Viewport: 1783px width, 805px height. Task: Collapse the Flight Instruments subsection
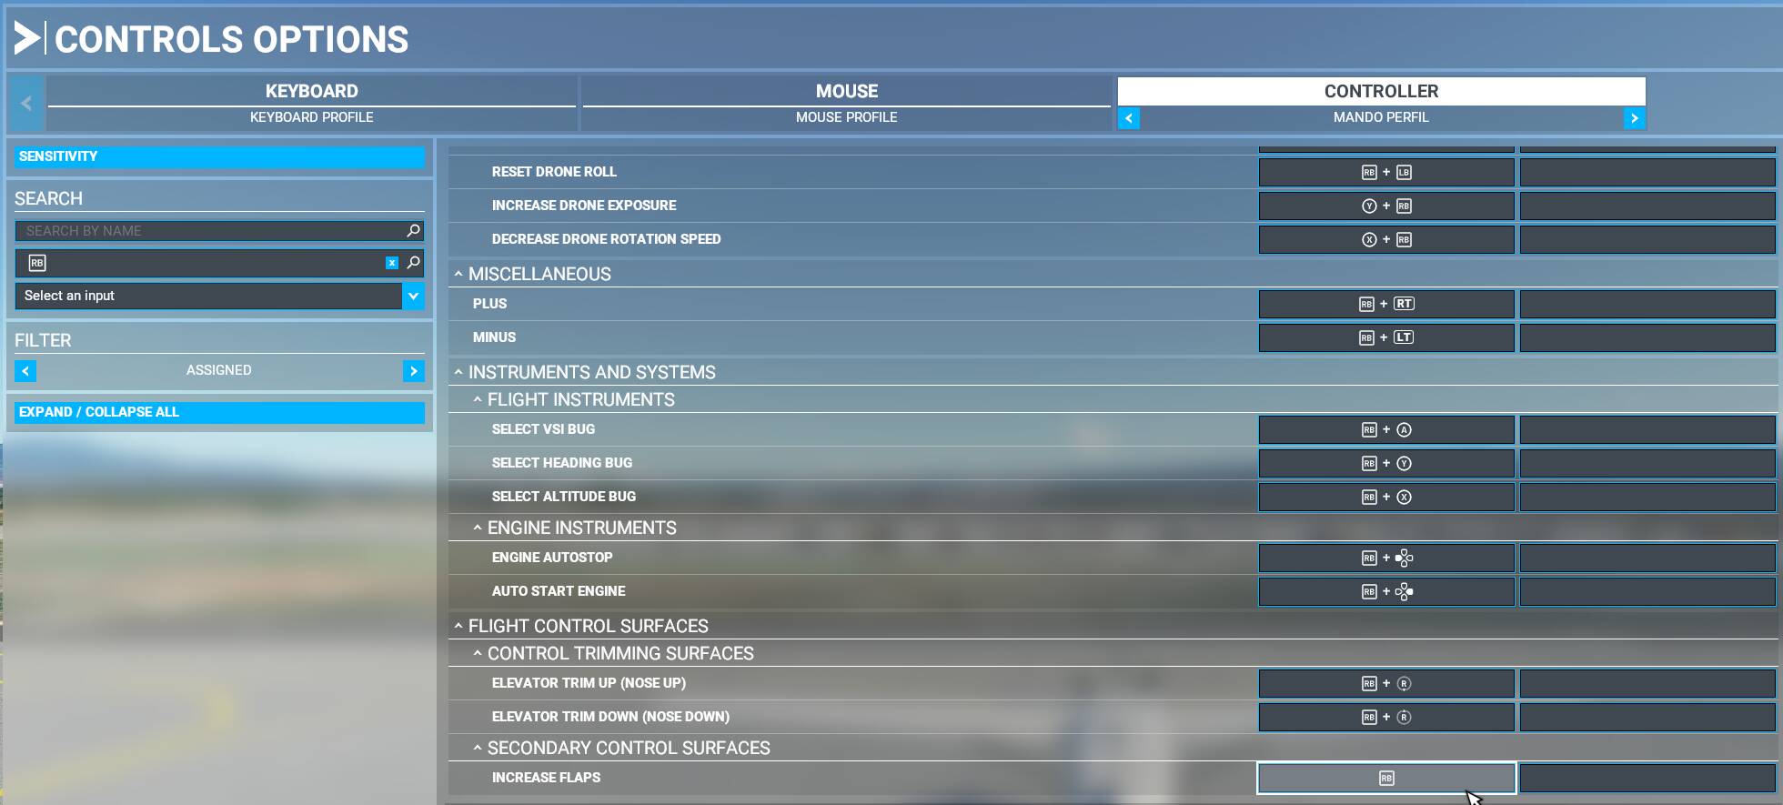(x=478, y=399)
